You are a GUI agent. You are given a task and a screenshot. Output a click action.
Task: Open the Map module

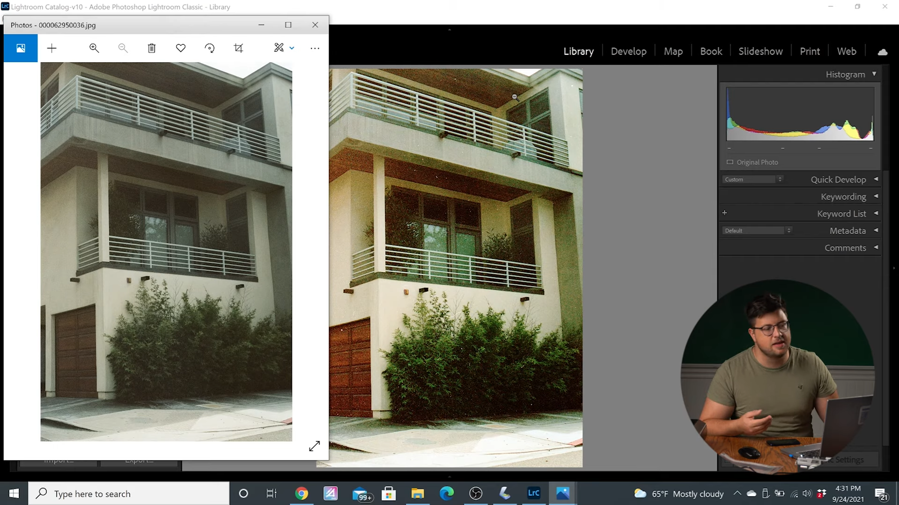[x=673, y=51]
